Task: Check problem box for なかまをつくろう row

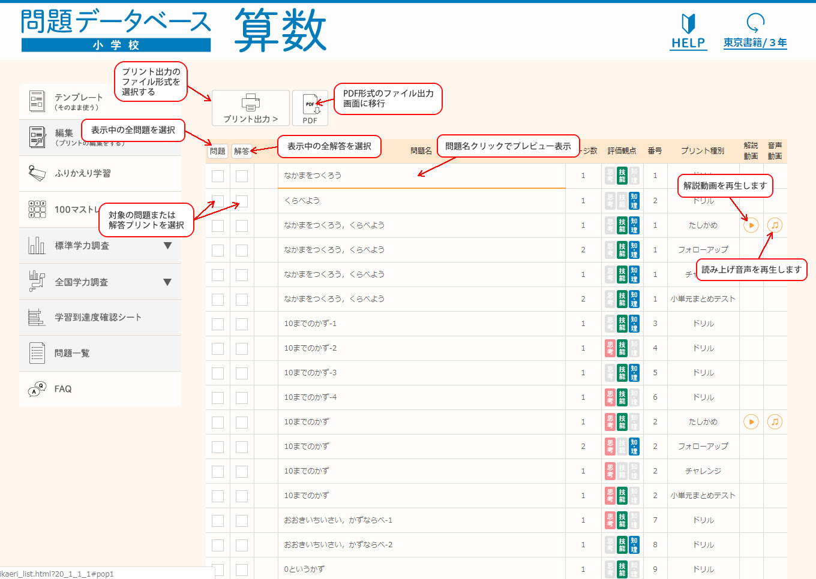Action: pyautogui.click(x=218, y=176)
